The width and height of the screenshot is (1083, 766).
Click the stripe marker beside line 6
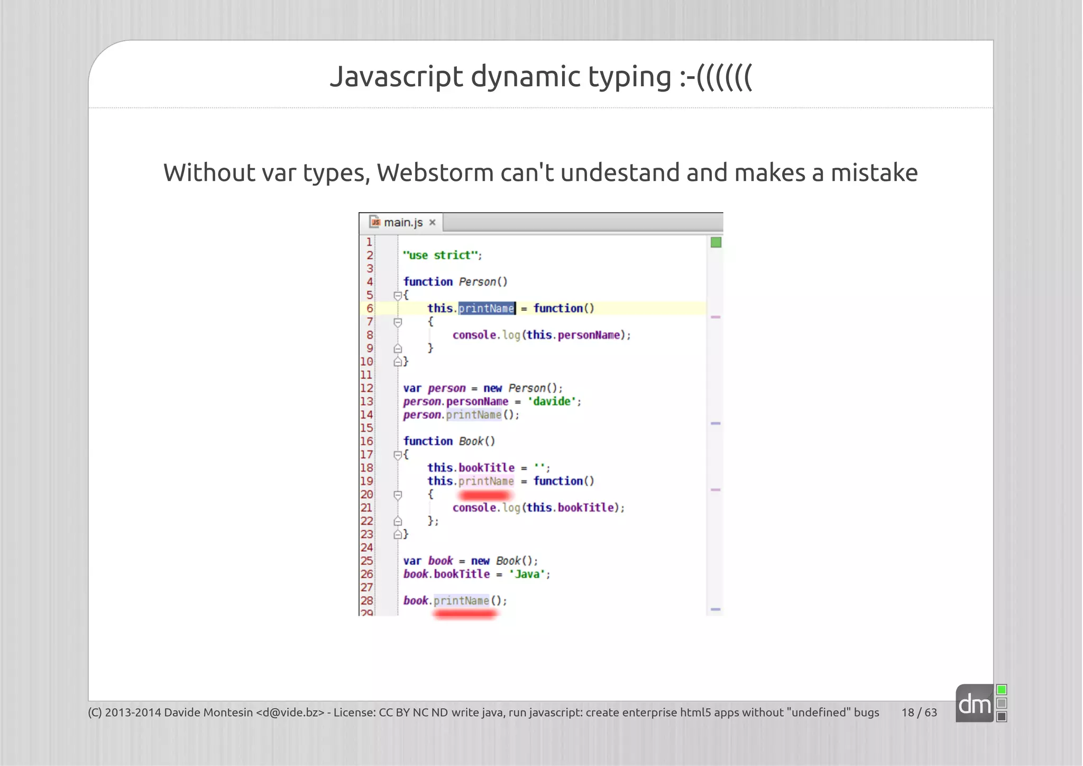[715, 317]
